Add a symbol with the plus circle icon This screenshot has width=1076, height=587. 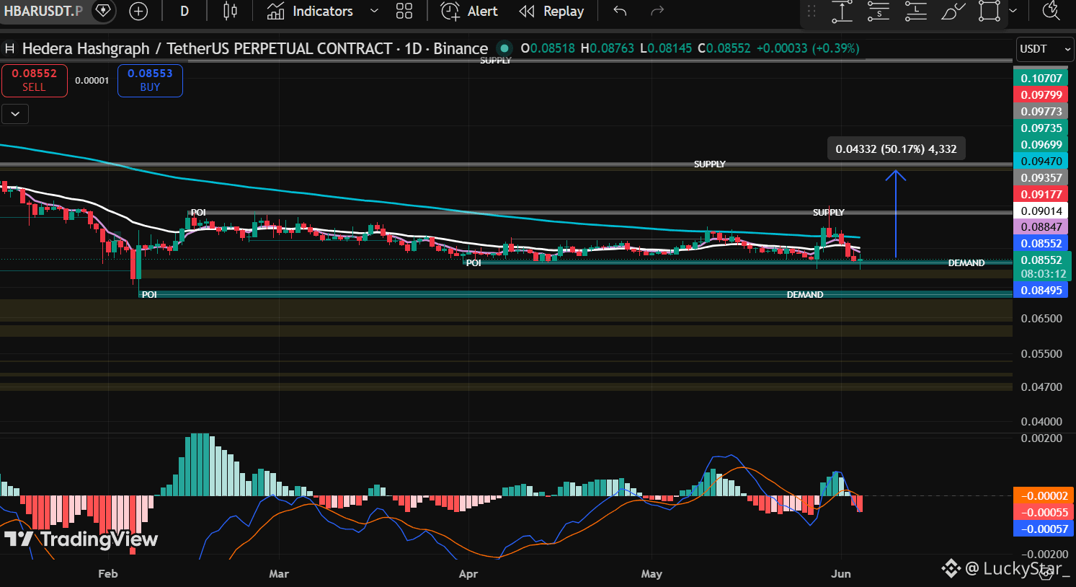(x=138, y=12)
